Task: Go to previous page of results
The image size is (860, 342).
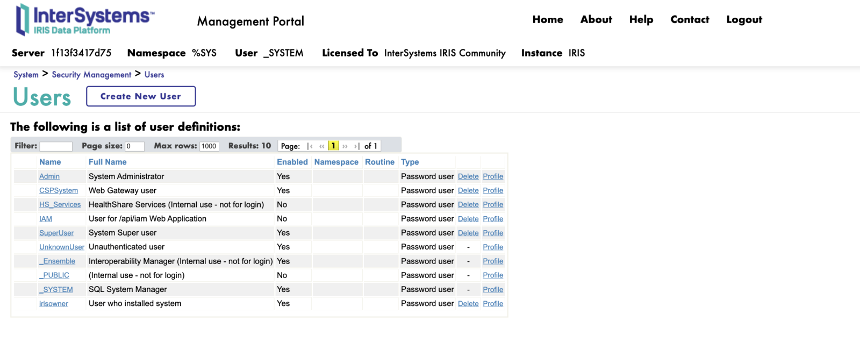Action: [x=322, y=146]
